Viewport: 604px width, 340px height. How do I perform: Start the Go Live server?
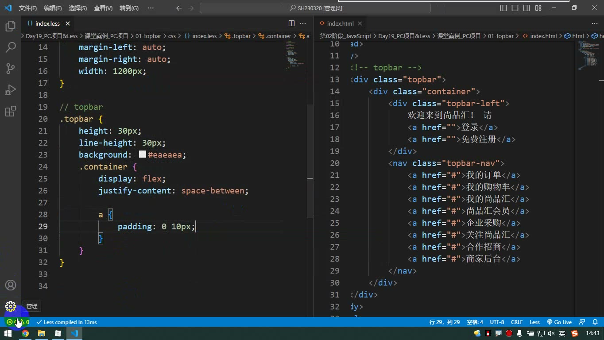click(x=559, y=322)
